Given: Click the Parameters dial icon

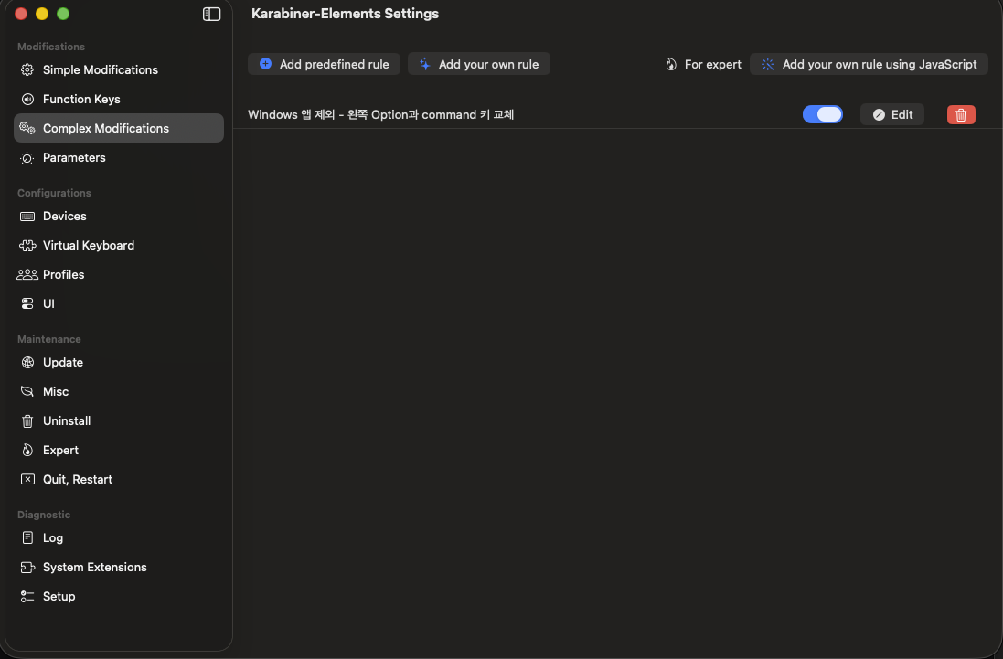Looking at the screenshot, I should [27, 158].
